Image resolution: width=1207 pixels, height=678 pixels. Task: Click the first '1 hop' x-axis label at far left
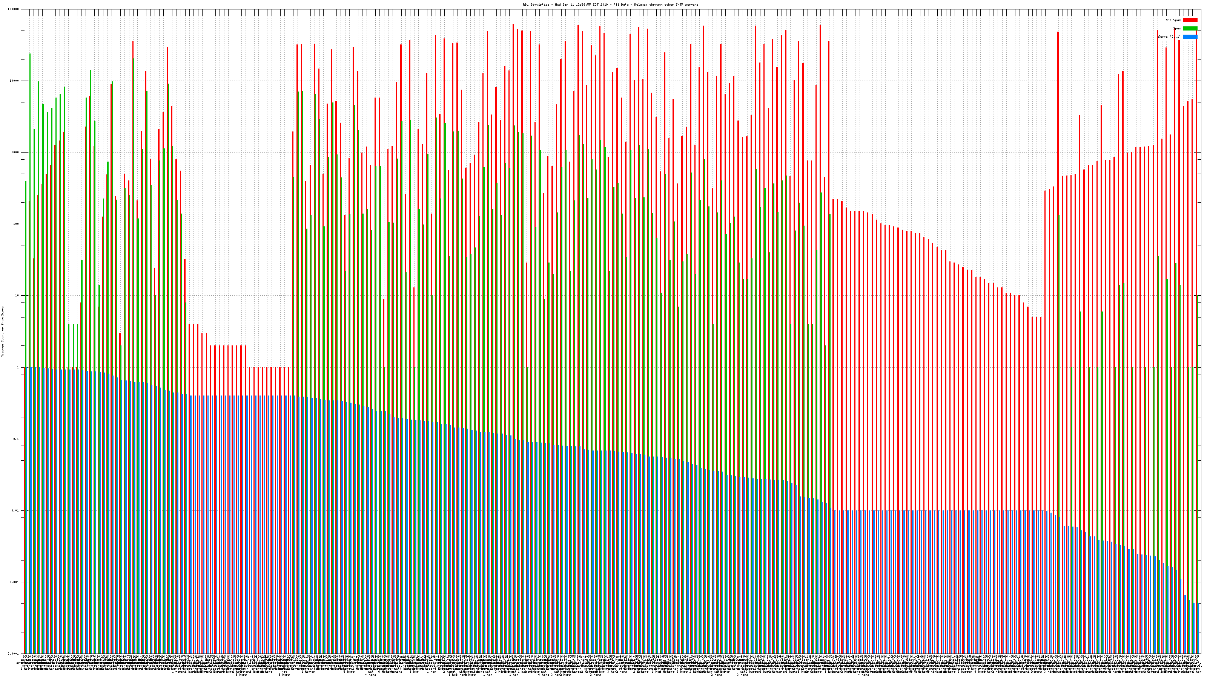(x=25, y=668)
